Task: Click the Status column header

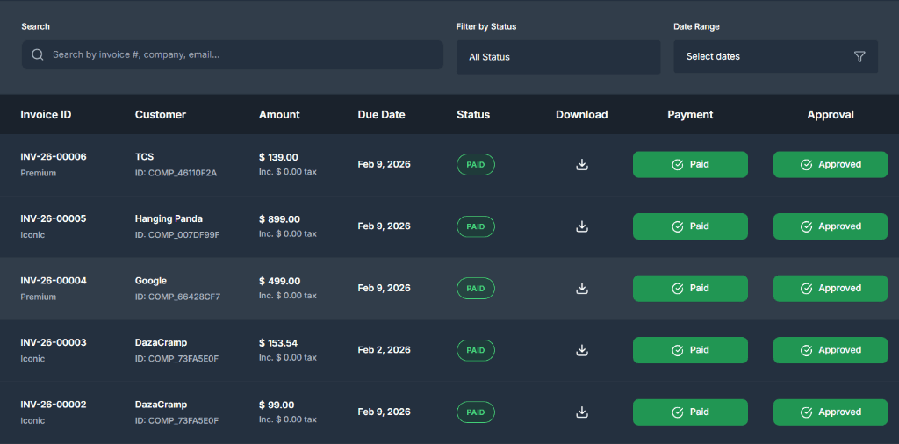Action: coord(473,115)
